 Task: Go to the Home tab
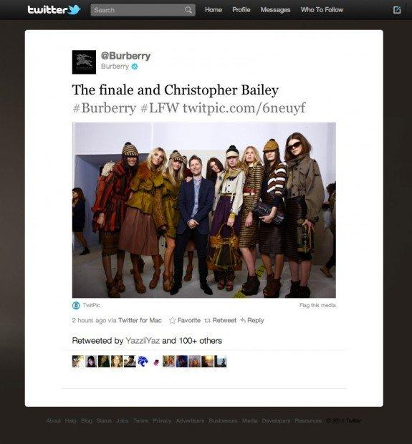click(214, 10)
